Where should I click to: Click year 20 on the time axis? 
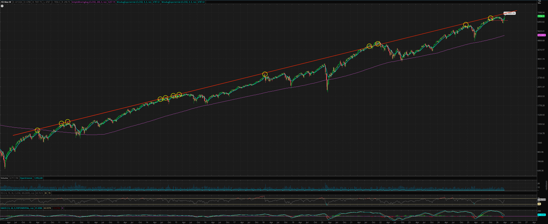[322, 222]
